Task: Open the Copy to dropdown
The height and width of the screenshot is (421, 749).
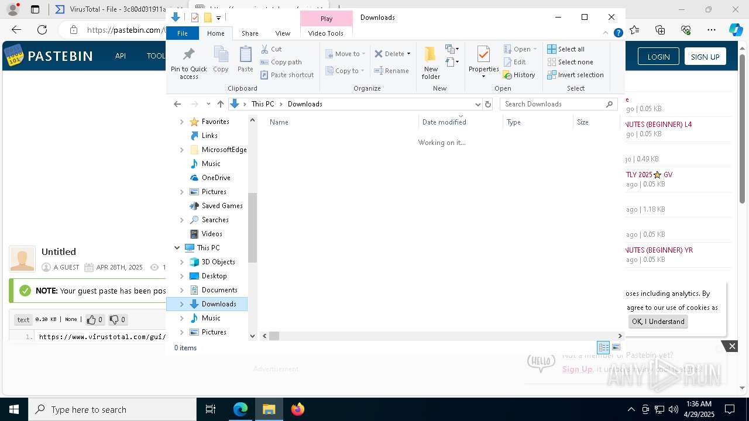Action: 345,71
